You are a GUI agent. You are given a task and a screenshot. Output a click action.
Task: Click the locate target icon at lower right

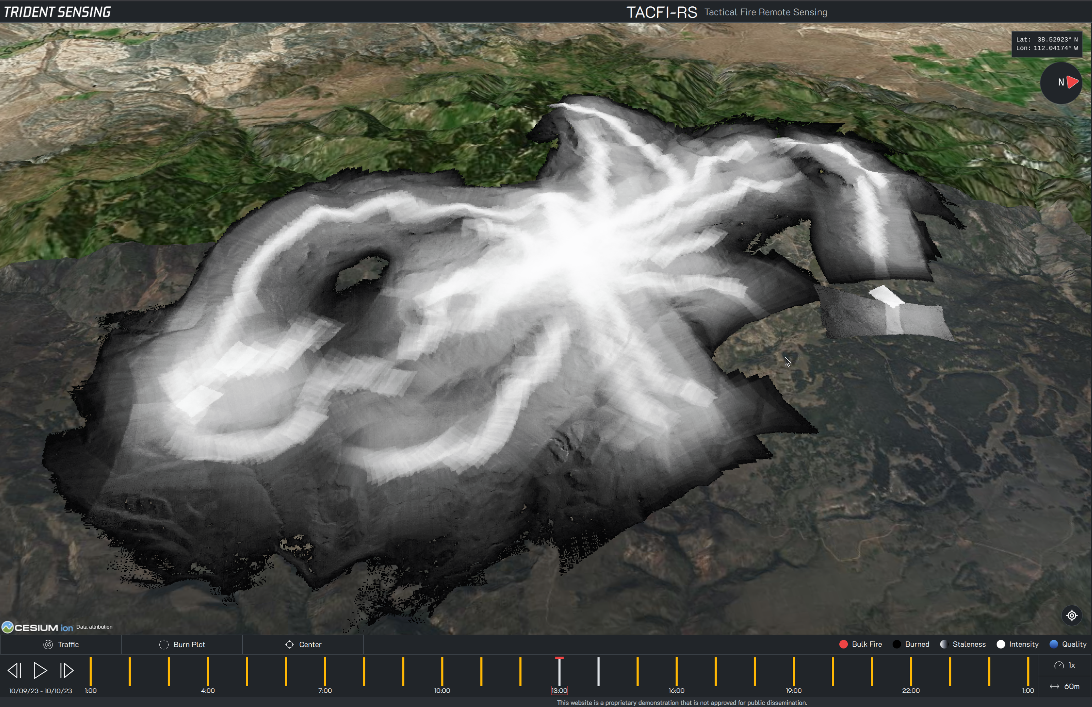(x=1071, y=615)
